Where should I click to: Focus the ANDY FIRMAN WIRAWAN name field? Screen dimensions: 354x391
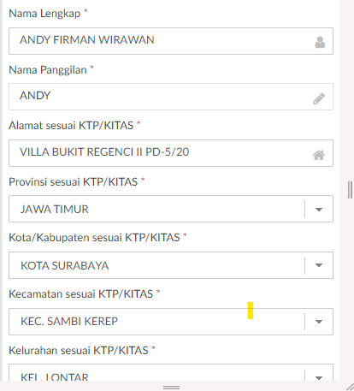(x=171, y=41)
